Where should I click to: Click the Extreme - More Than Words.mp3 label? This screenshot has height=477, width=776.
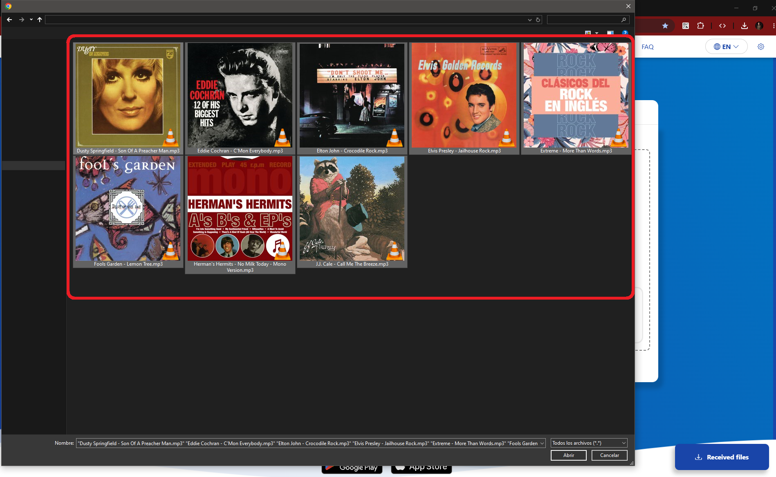coord(576,151)
